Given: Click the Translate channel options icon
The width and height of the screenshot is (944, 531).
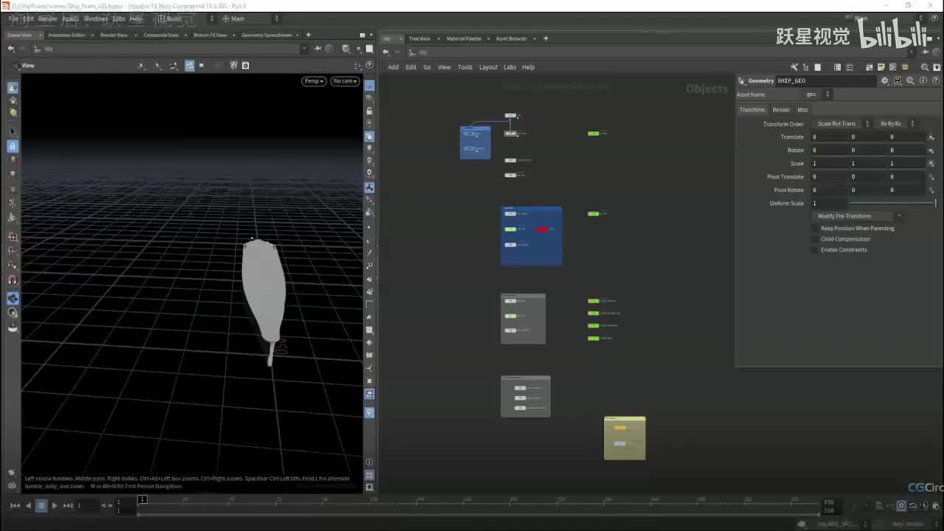Looking at the screenshot, I should [931, 137].
